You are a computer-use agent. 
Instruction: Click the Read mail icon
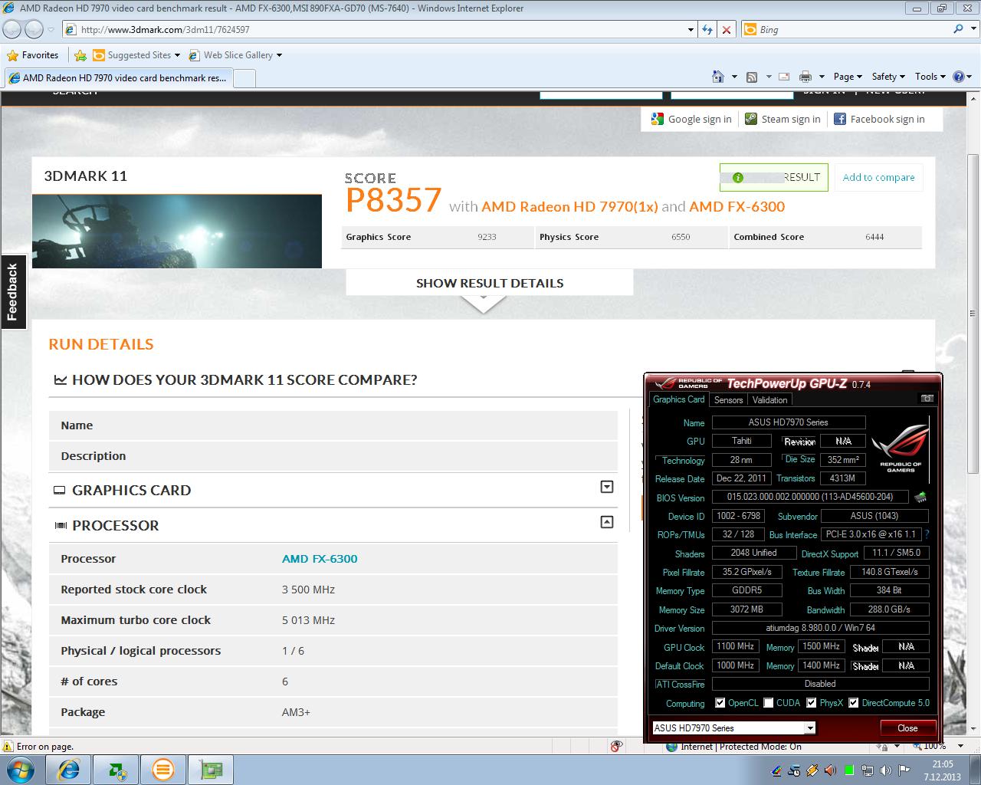784,77
